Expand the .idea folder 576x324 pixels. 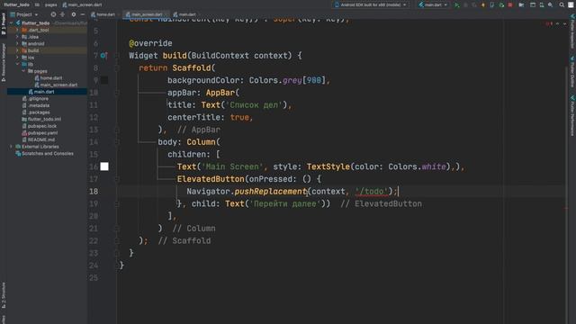[17, 37]
